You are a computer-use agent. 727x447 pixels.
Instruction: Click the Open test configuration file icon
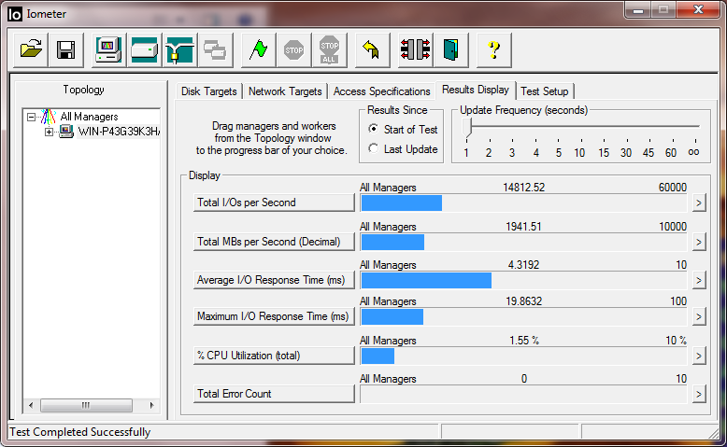tap(33, 50)
